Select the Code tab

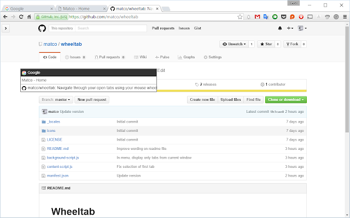point(50,57)
